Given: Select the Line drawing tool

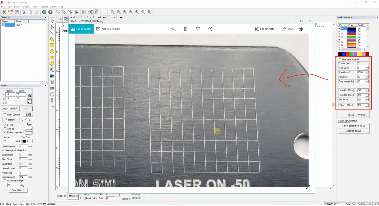Looking at the screenshot, I should point(52,33).
